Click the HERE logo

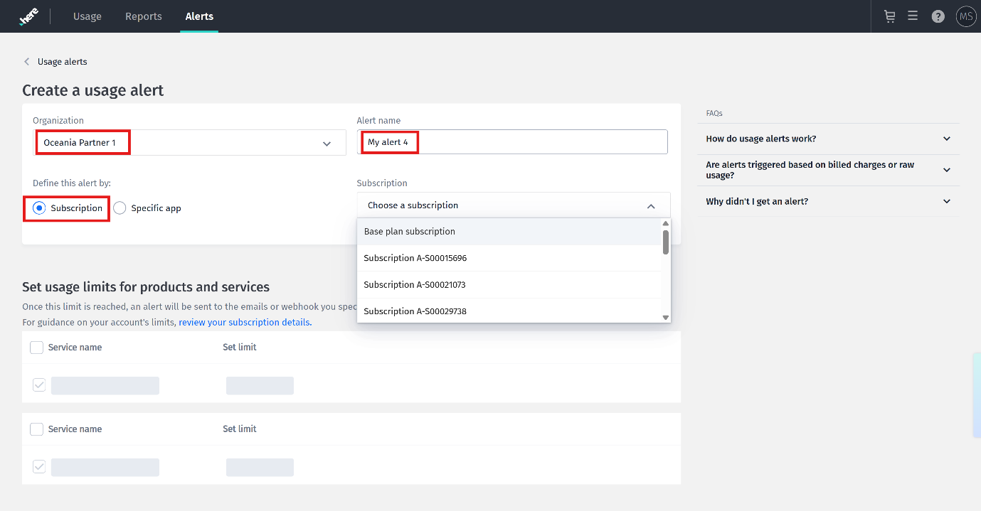(x=28, y=16)
